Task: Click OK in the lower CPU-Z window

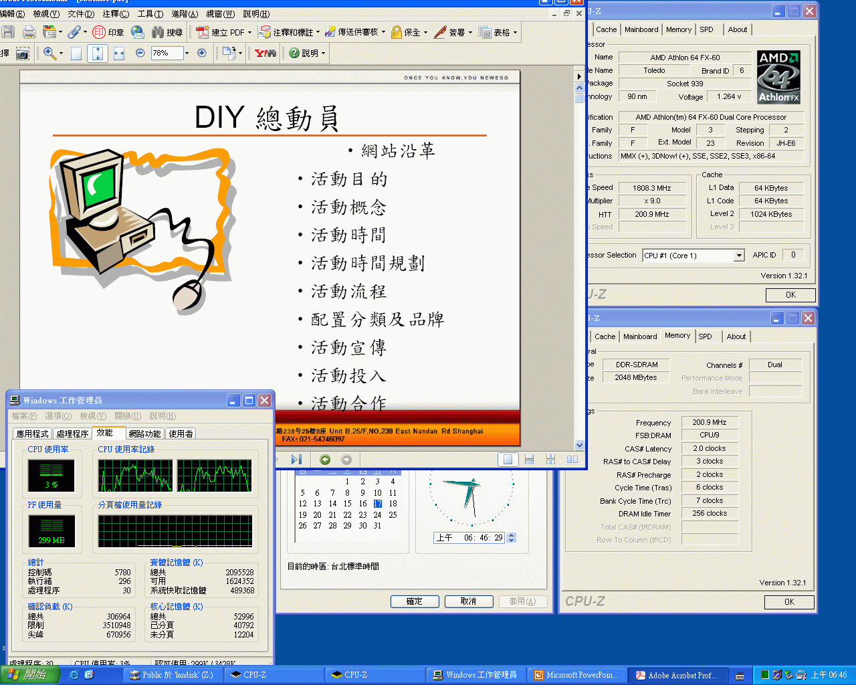Action: point(789,602)
